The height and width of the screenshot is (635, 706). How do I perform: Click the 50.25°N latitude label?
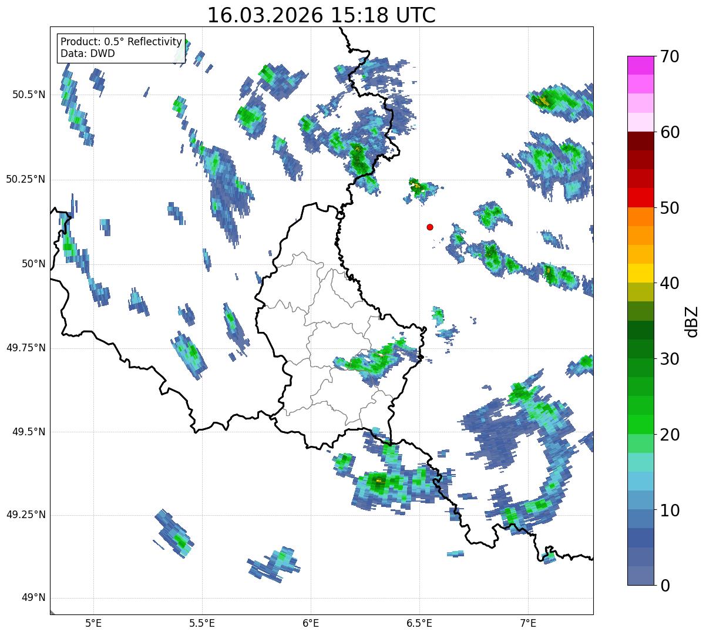[x=25, y=179]
